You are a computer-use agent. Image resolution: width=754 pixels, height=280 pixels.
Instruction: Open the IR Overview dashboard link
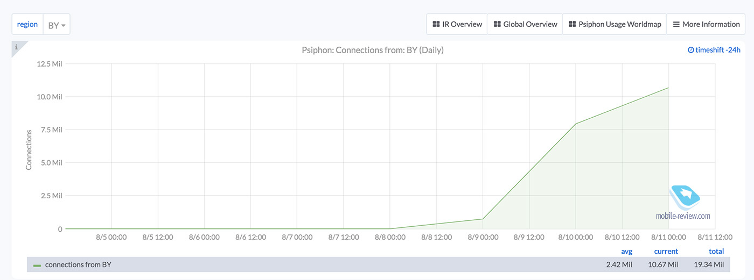(x=457, y=24)
